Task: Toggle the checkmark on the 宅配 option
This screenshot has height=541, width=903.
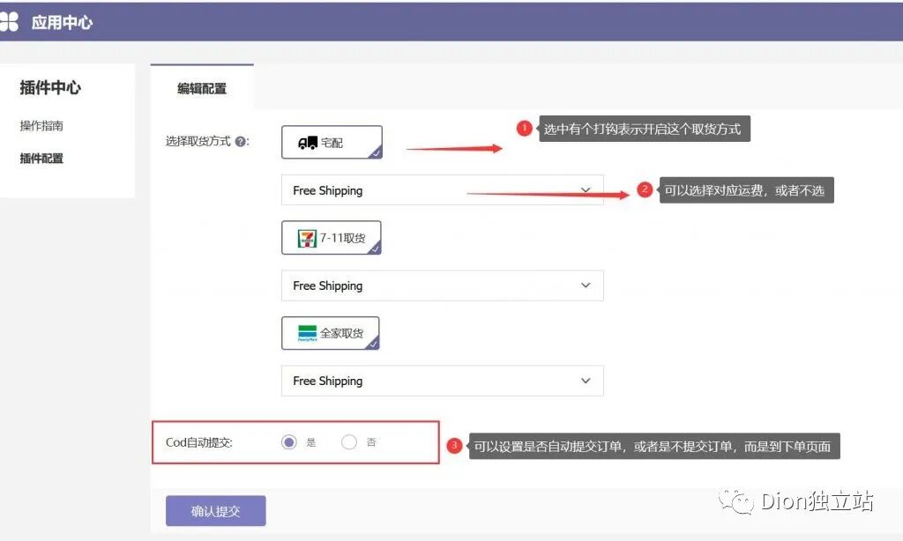Action: 377,155
